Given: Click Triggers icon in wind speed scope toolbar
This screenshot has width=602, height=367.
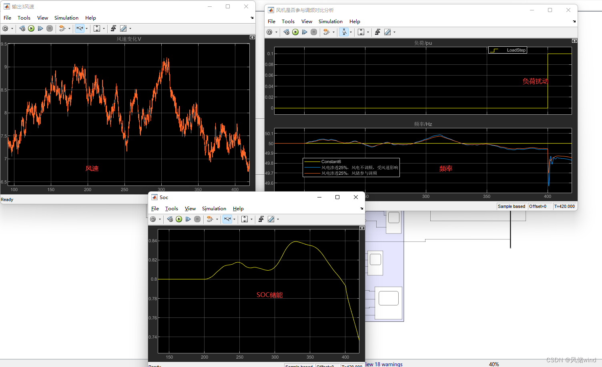Looking at the screenshot, I should [x=113, y=28].
